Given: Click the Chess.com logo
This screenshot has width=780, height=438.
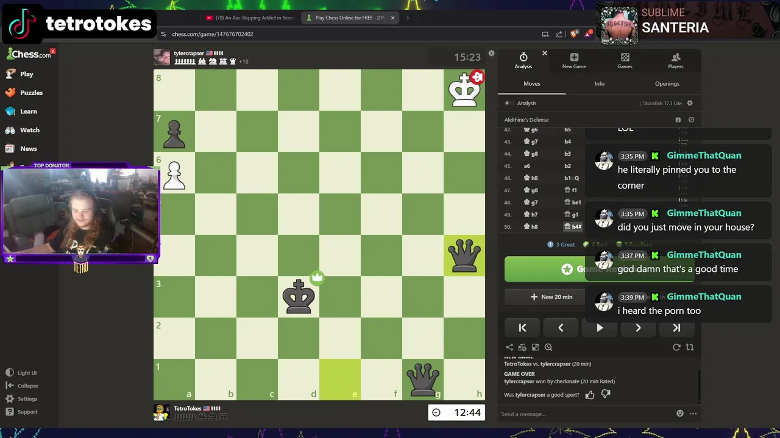Looking at the screenshot, I should [x=29, y=54].
